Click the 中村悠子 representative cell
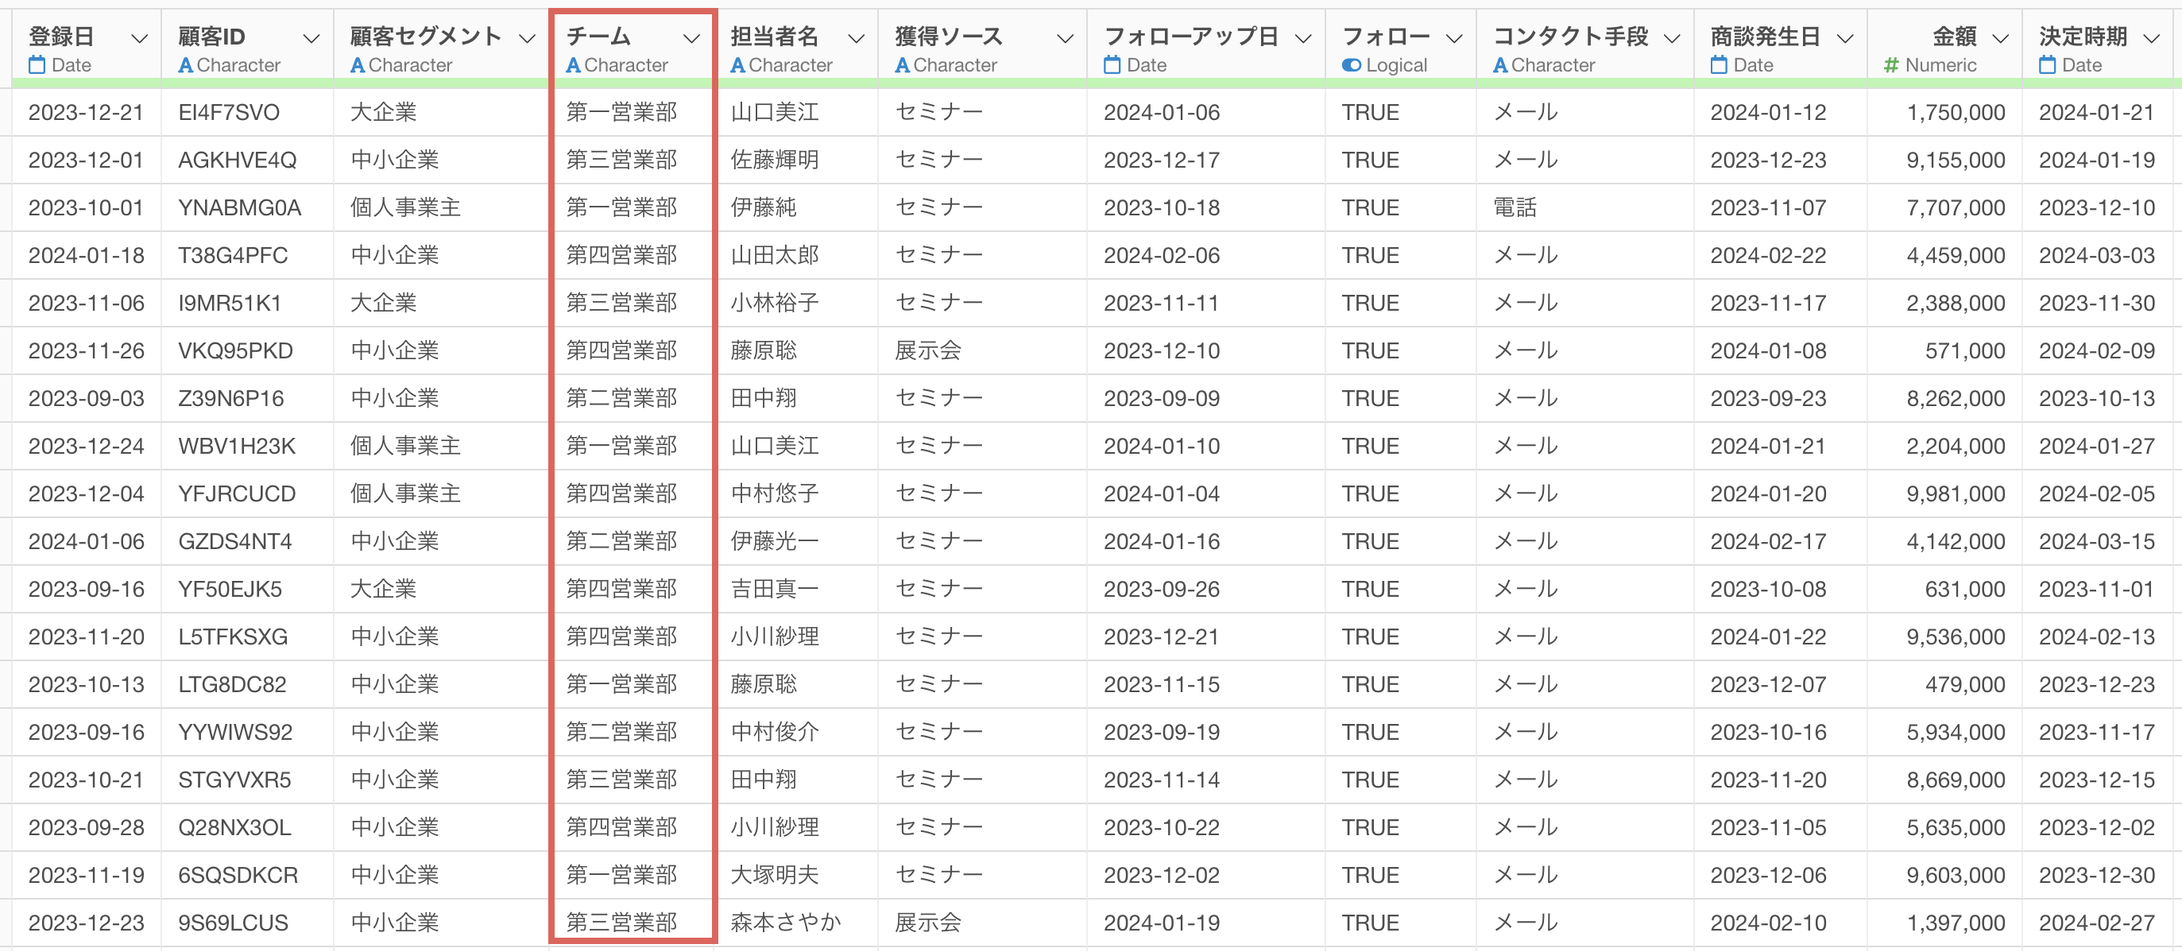This screenshot has width=2182, height=952. point(775,493)
